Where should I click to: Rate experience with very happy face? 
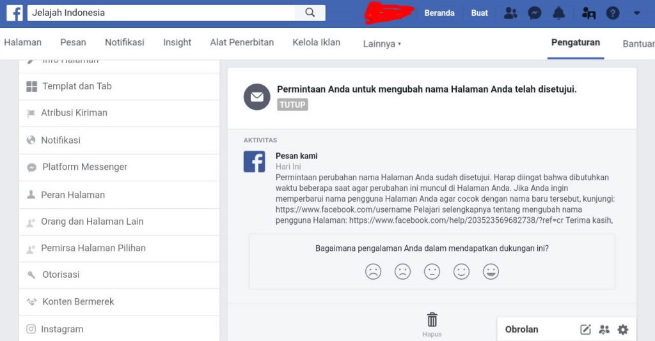tap(491, 271)
